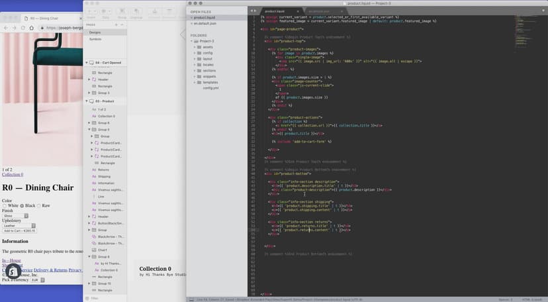Click the Group toolbar icon in Sketch

click(121, 11)
